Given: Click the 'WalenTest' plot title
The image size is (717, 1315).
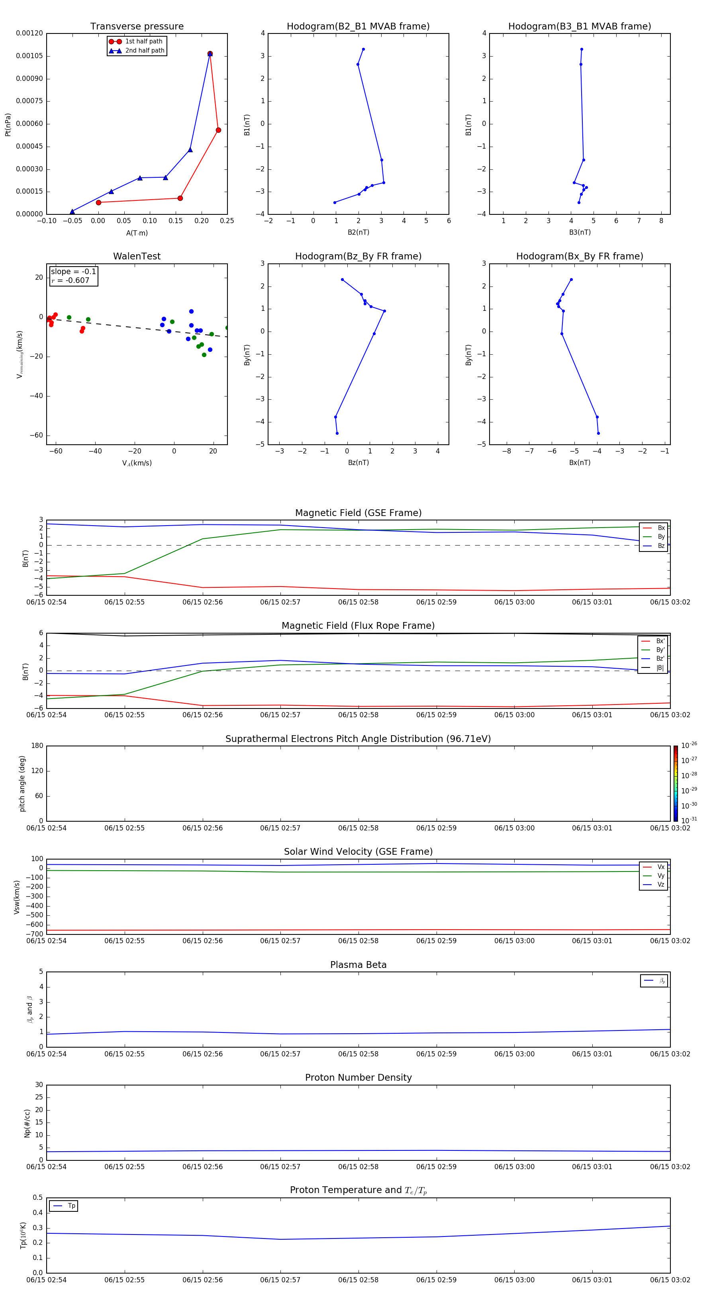Looking at the screenshot, I should click(137, 256).
